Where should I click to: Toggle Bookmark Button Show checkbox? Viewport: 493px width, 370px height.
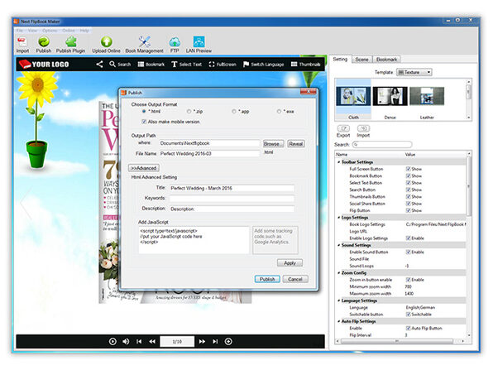point(408,175)
